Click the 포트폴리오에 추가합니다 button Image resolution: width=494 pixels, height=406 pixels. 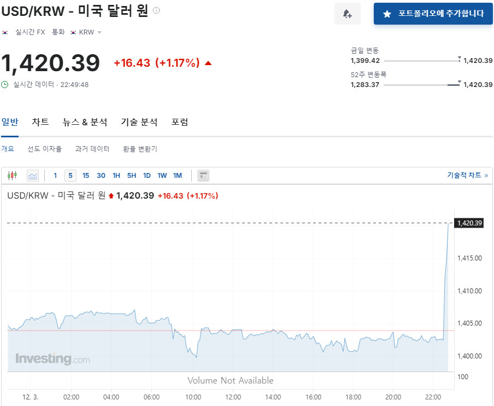tap(433, 14)
